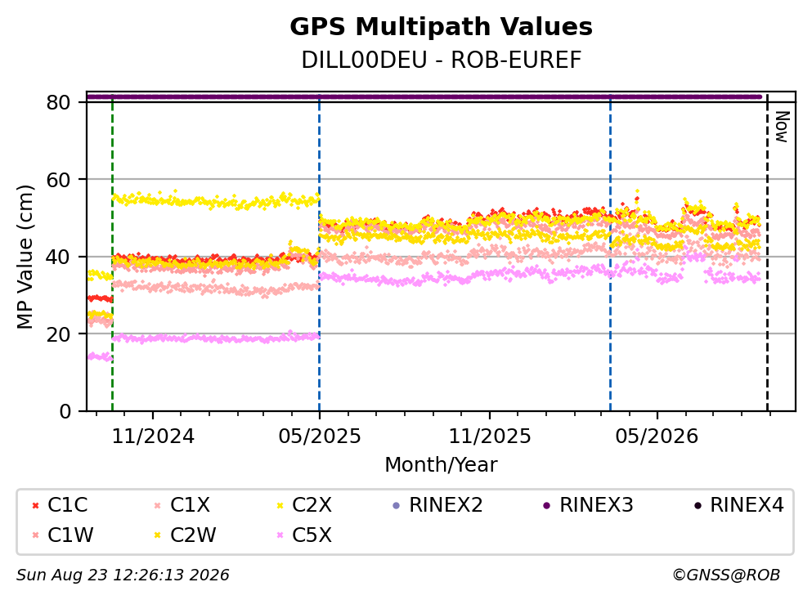Select the C5X legend label
The width and height of the screenshot is (812, 600).
pyautogui.click(x=312, y=535)
